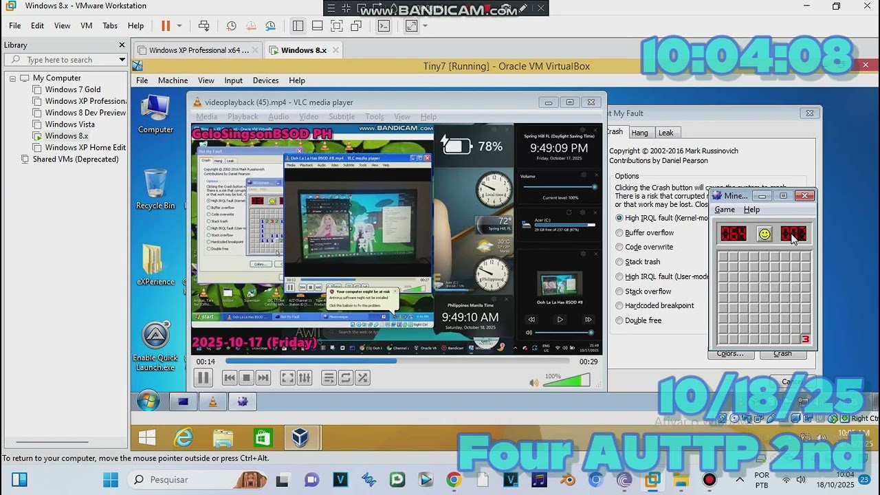Open Enable Quick Launch.exe desktop icon
The image size is (880, 495).
(155, 346)
